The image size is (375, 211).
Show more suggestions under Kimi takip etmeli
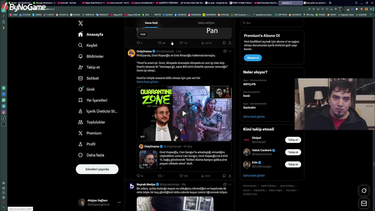coord(254,176)
